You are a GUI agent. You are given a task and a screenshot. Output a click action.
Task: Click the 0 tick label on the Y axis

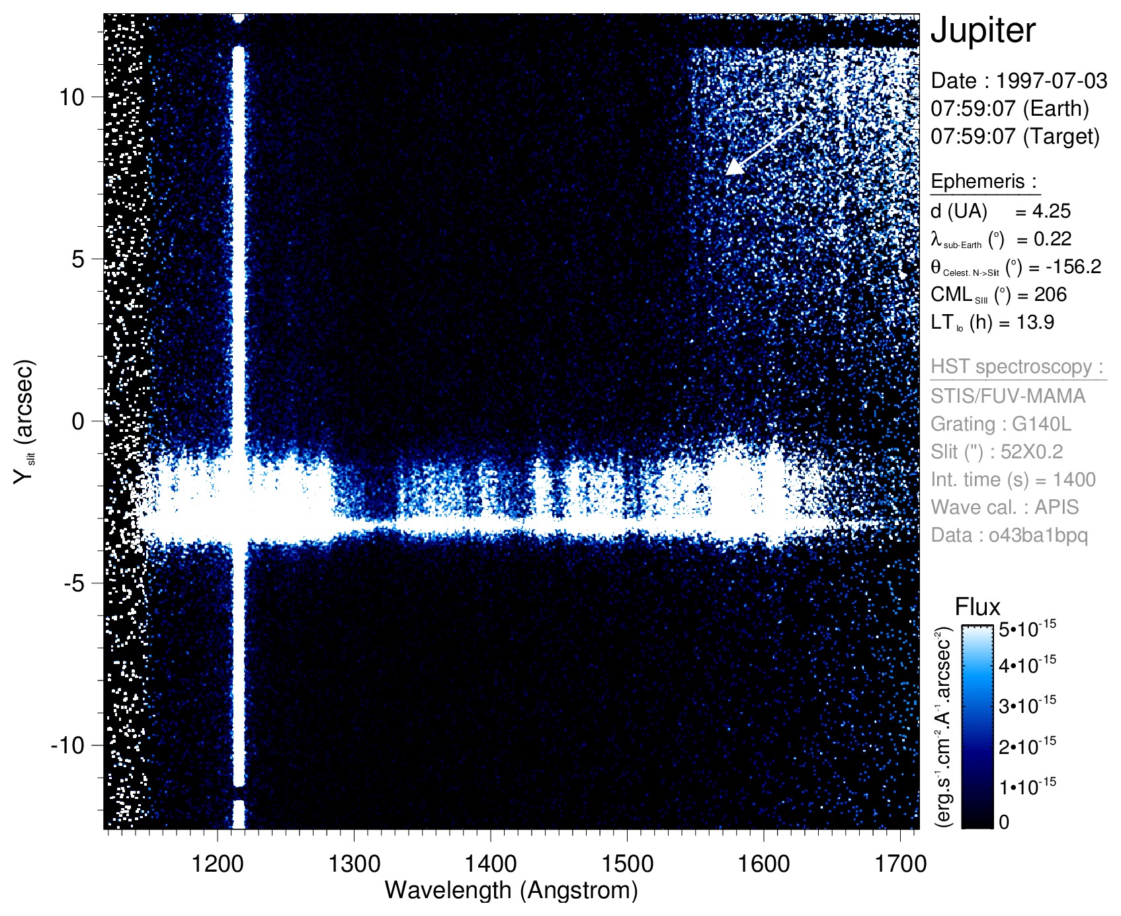pyautogui.click(x=78, y=421)
